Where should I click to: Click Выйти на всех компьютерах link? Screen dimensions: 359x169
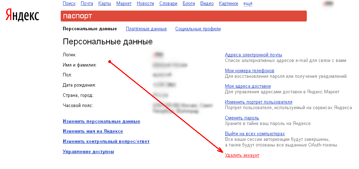(255, 133)
